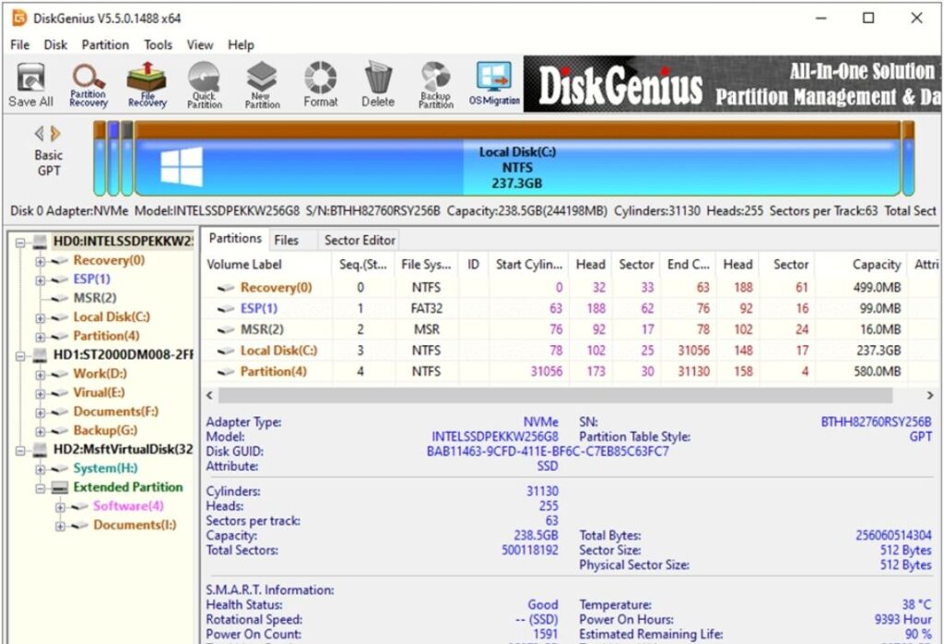Click the Format toolbar icon
Viewport: 944px width, 644px height.
[320, 84]
